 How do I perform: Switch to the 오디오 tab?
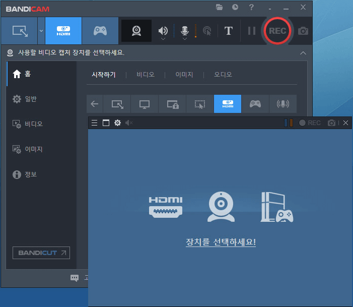click(x=223, y=75)
